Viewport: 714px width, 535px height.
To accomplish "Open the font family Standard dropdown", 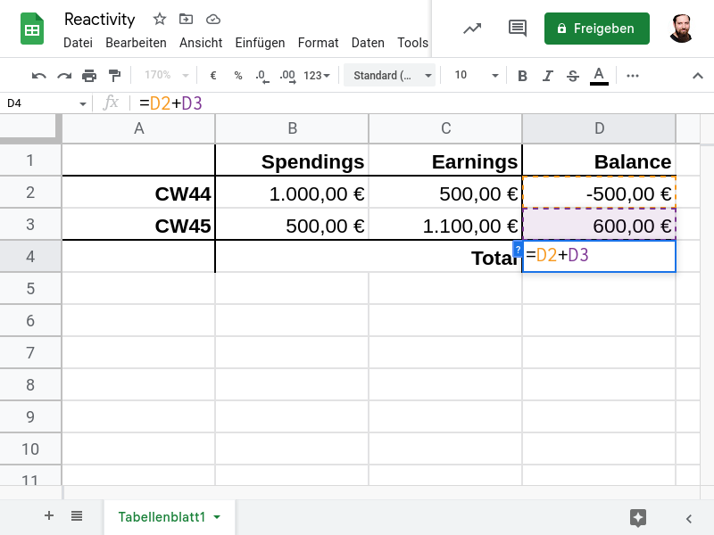I will tap(391, 76).
